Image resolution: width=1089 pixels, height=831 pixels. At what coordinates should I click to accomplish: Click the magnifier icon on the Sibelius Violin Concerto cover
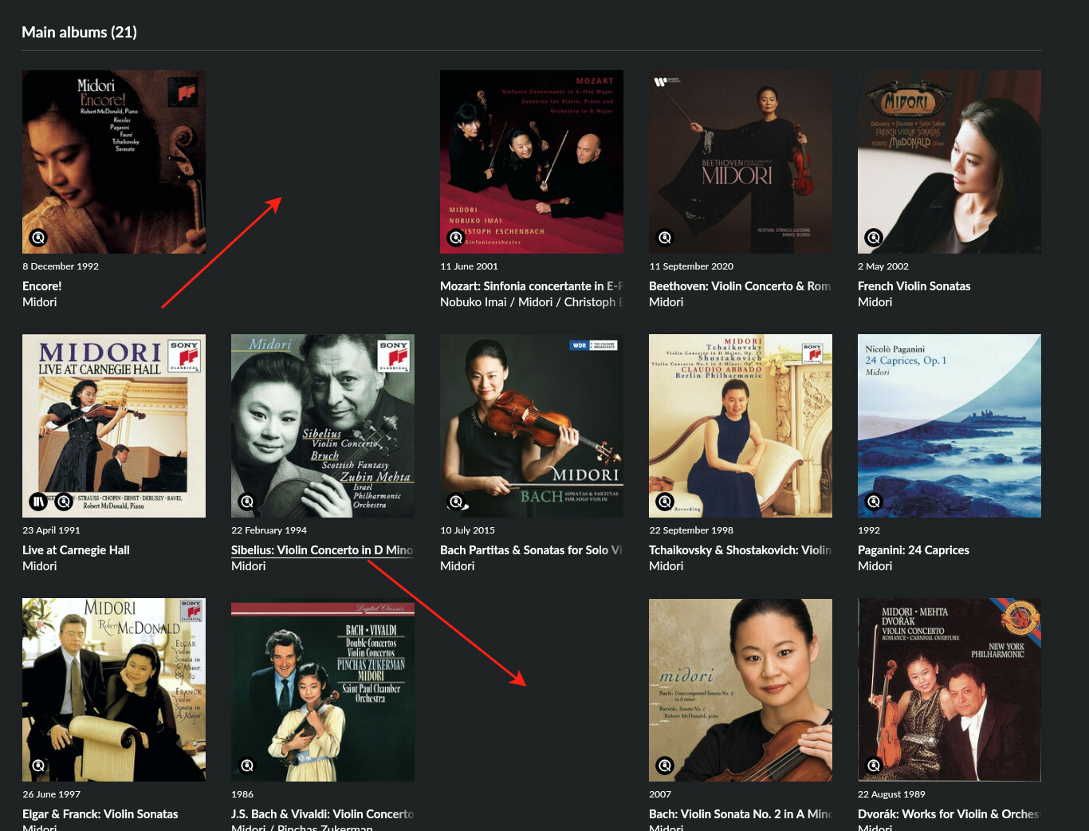[247, 502]
